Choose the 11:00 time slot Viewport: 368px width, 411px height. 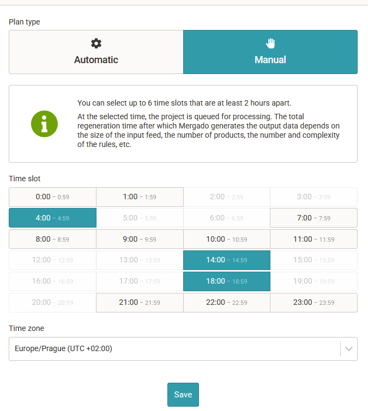(x=313, y=239)
